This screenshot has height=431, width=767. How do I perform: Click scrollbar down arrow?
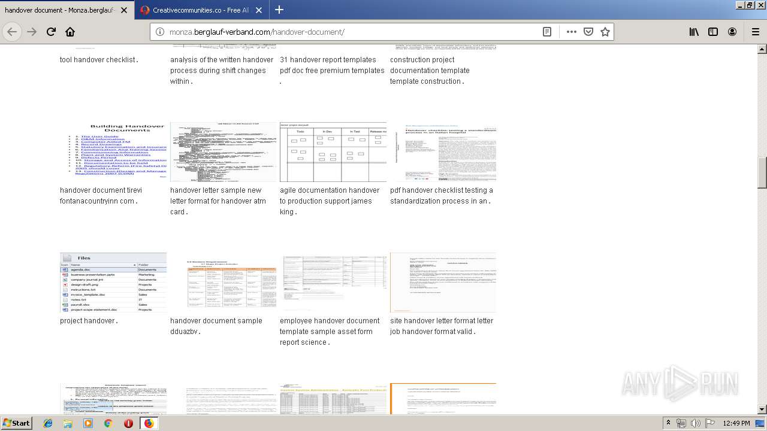(762, 409)
